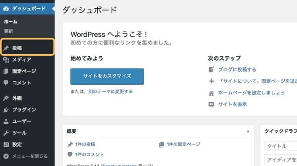The image size is (297, 166).
Task: Click the plus icon beside 「サイトについて」
Action: point(211,81)
